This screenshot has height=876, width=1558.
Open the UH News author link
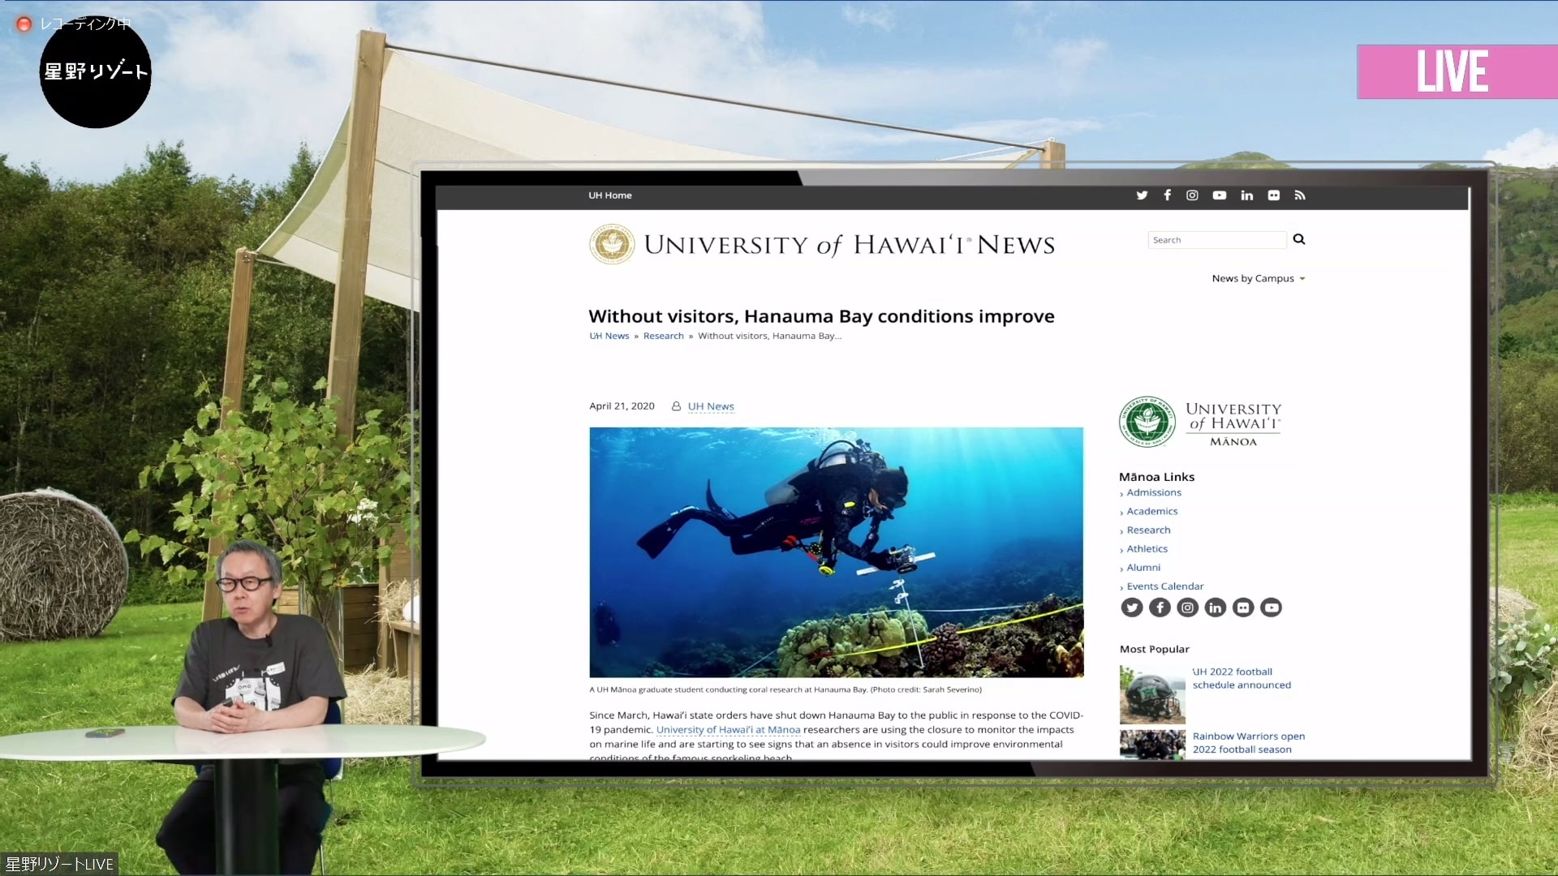710,406
